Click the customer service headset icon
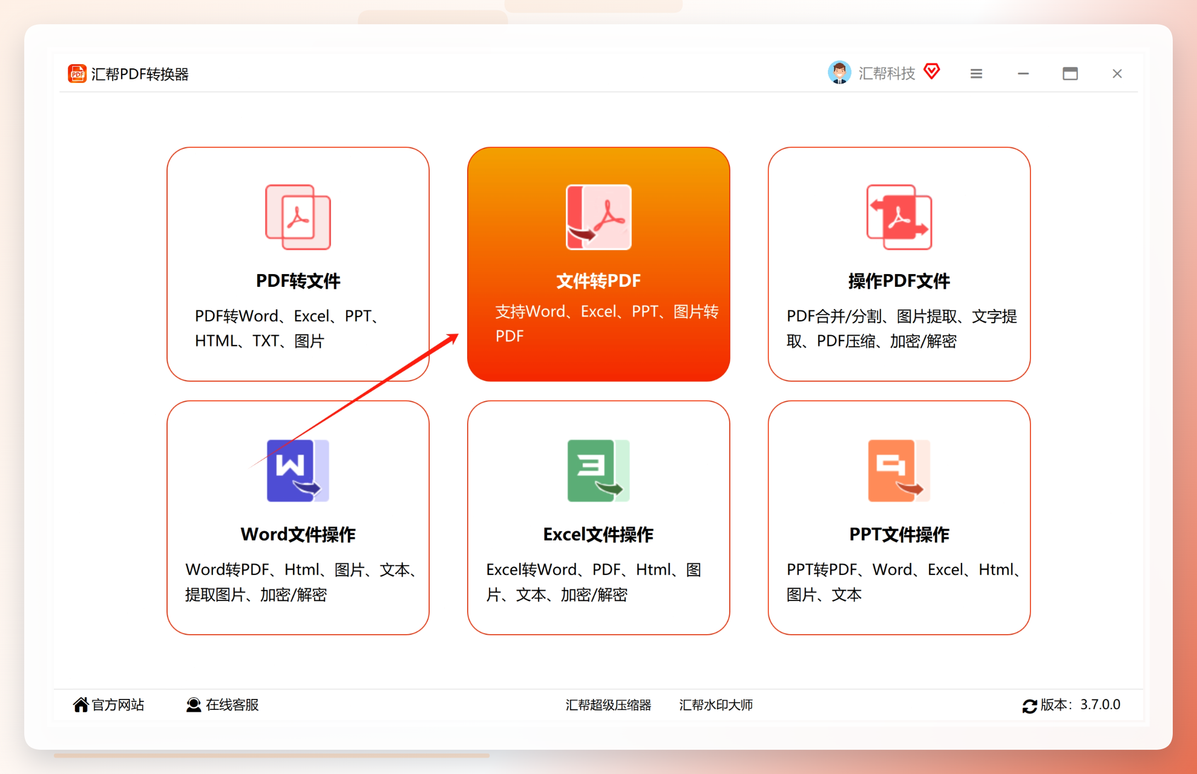 (194, 705)
